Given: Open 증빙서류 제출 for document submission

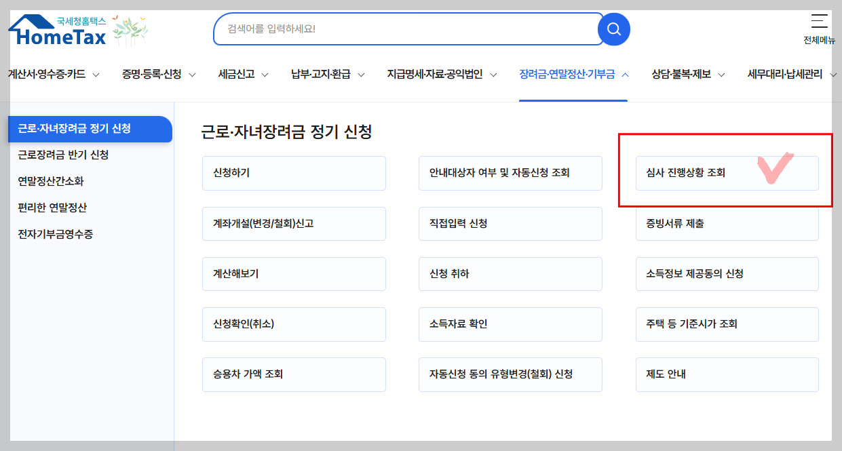Looking at the screenshot, I should point(727,223).
